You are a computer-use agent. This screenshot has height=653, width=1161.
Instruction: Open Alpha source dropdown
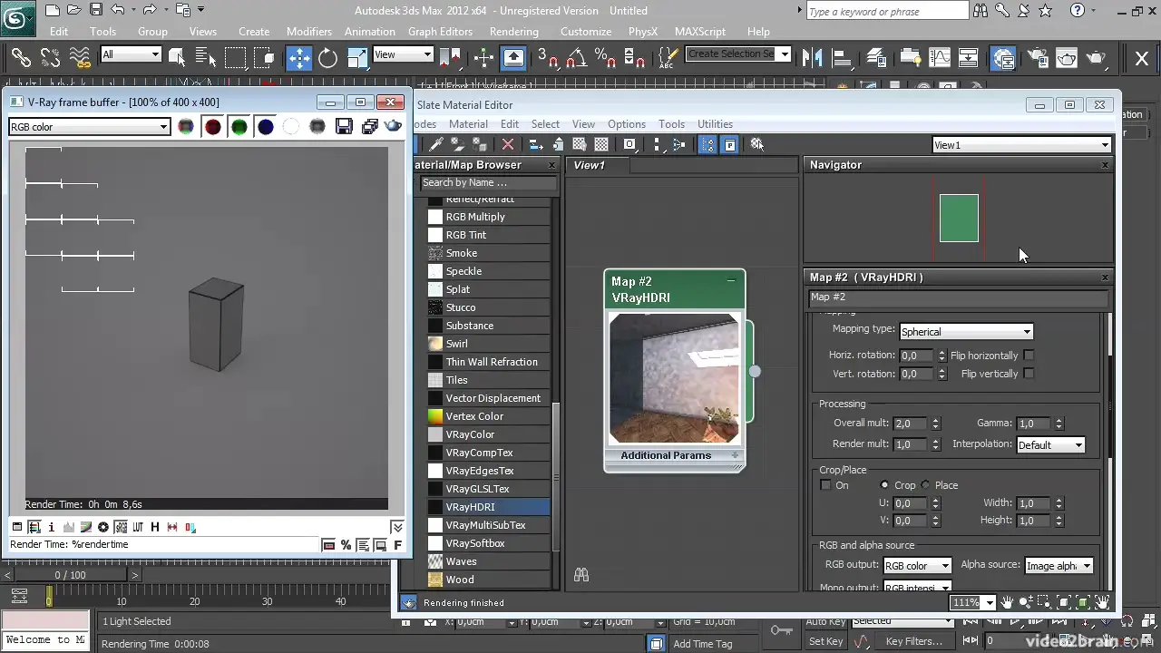[x=1059, y=566]
